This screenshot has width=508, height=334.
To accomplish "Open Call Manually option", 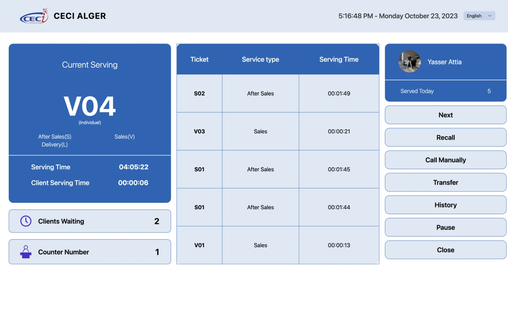I will coord(446,160).
